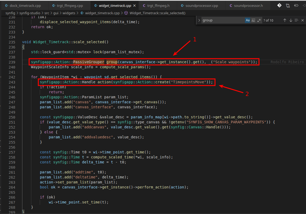The image size is (306, 214).
Task: Click 'set_param_list' on line 263
Action: coord(73,182)
